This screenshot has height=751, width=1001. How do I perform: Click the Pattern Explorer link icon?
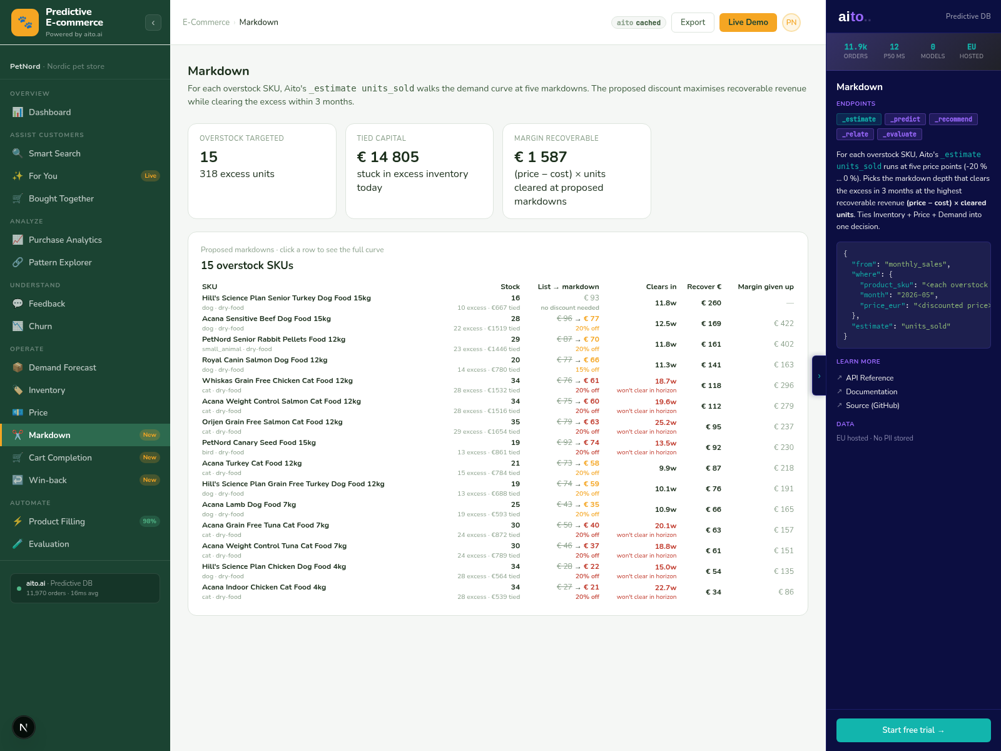(18, 262)
